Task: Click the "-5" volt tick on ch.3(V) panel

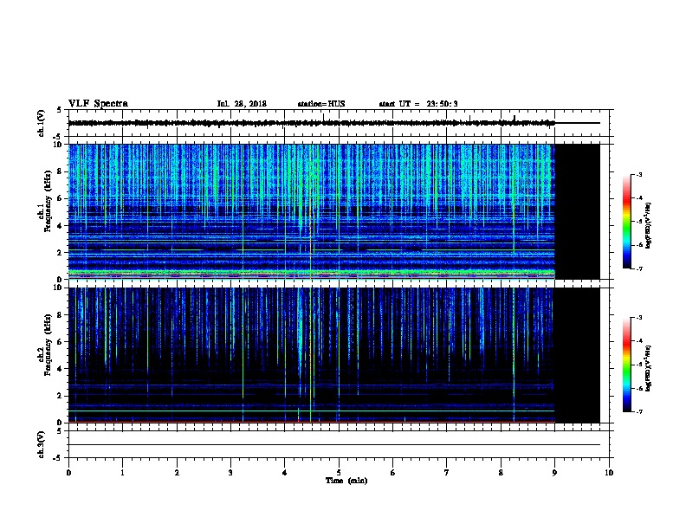Action: point(58,458)
